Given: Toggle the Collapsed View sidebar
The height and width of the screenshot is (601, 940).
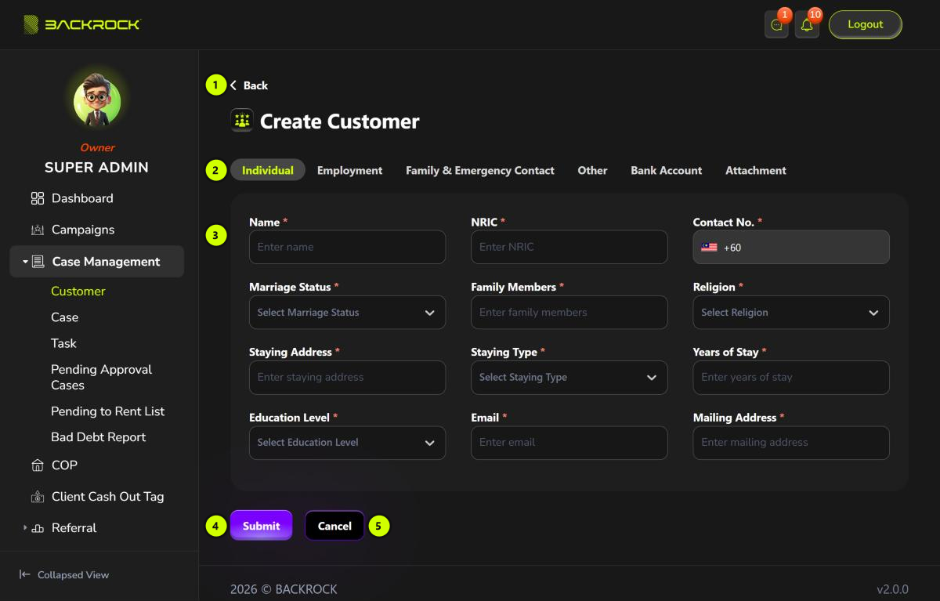Looking at the screenshot, I should (64, 574).
